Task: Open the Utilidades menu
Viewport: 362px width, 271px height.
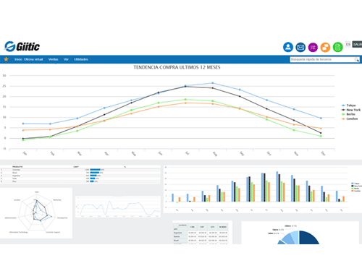Action: pyautogui.click(x=81, y=59)
